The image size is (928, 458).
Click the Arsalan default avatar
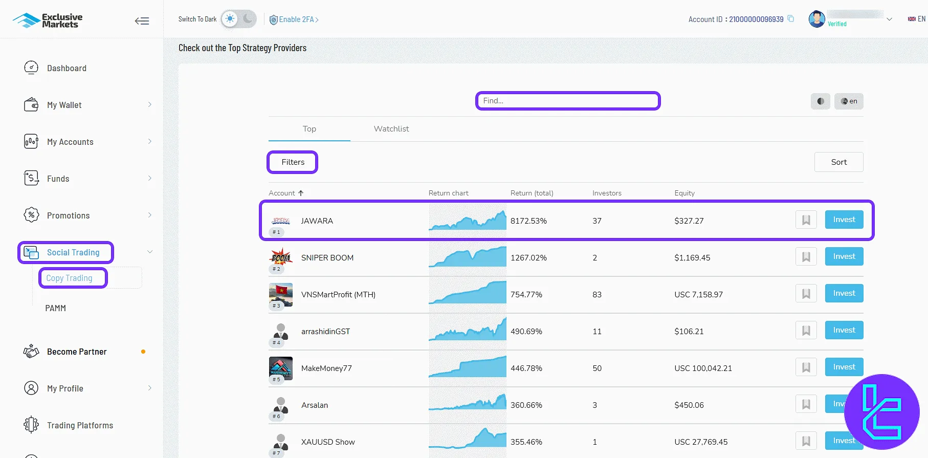coord(281,405)
